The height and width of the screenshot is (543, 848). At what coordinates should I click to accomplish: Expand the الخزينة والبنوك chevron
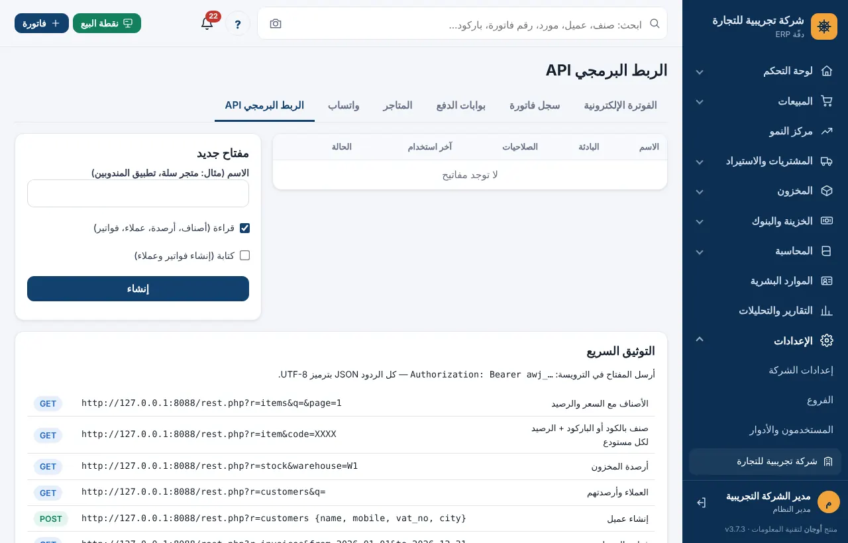pyautogui.click(x=700, y=222)
